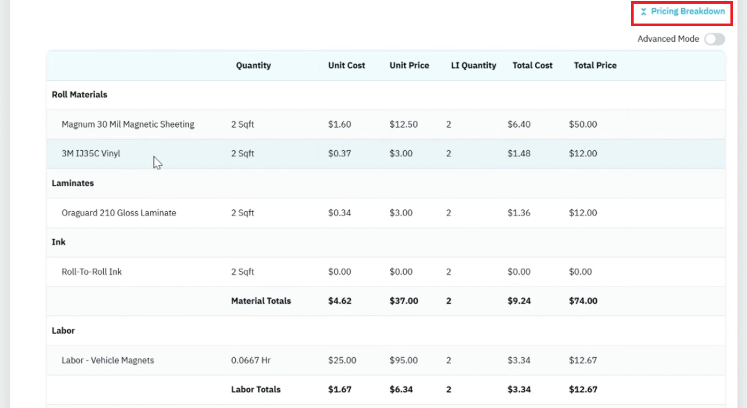Select the Roll-To-Roll Ink row
This screenshot has height=408, width=747.
pos(386,272)
